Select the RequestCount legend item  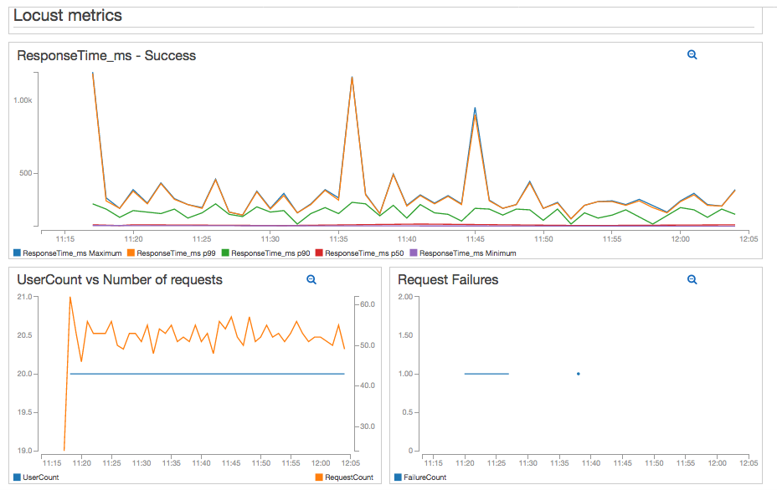point(348,477)
